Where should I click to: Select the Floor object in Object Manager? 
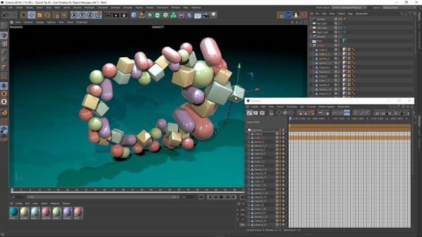[x=319, y=41]
